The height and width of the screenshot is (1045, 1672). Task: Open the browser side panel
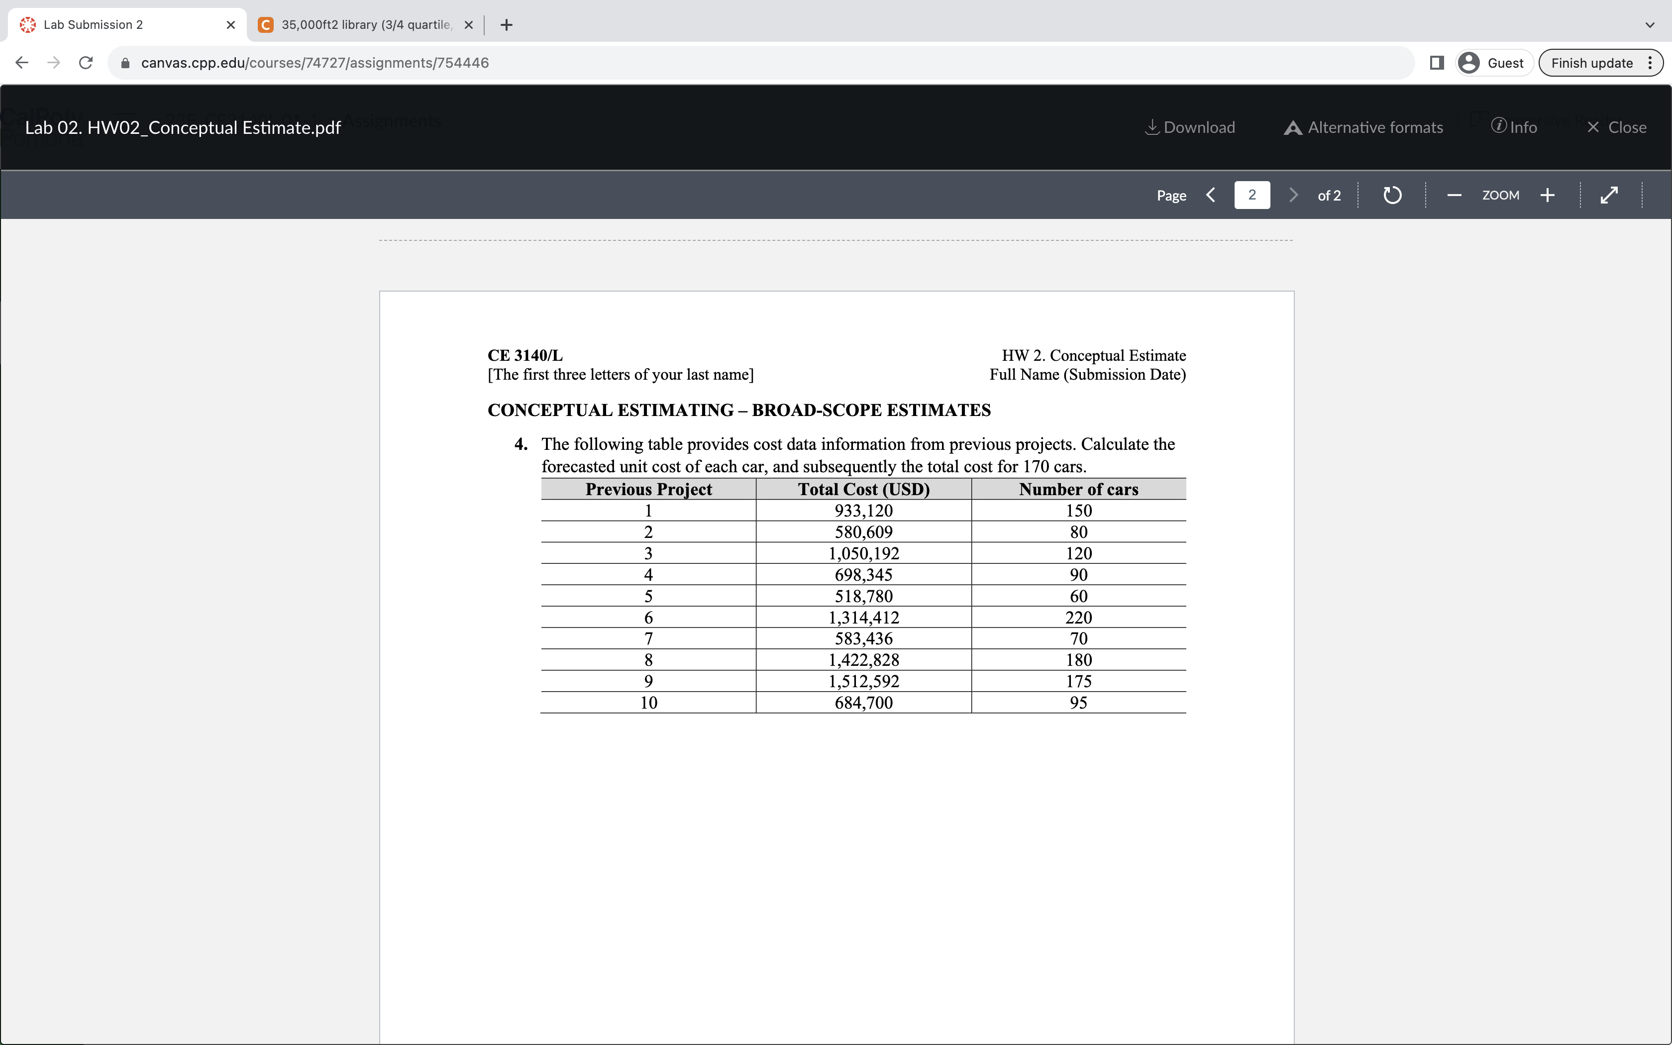[1437, 62]
